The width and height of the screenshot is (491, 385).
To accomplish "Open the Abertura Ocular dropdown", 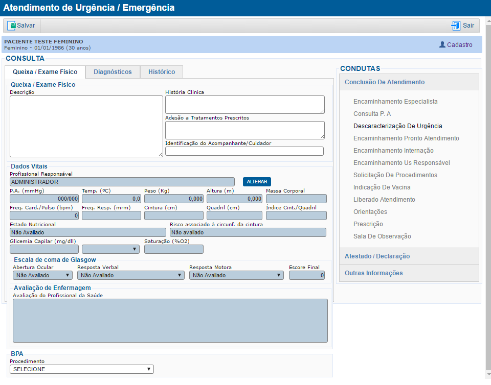I will coord(42,275).
